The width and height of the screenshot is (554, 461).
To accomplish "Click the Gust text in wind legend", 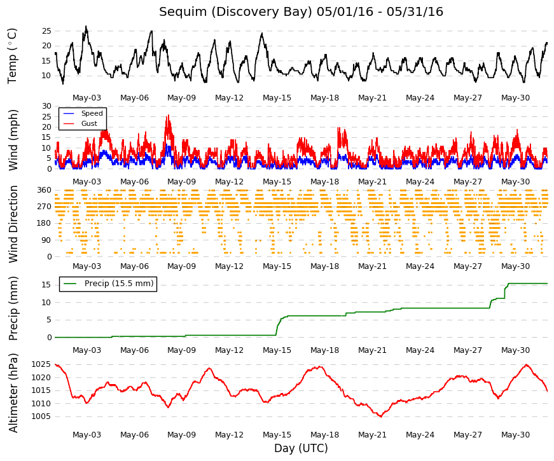I will (x=89, y=123).
